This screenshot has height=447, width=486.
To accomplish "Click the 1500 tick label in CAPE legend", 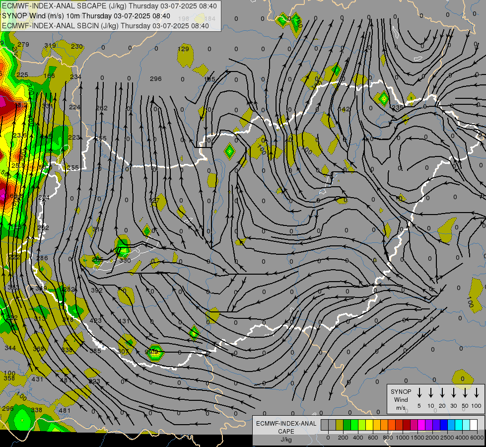I will point(417,438).
